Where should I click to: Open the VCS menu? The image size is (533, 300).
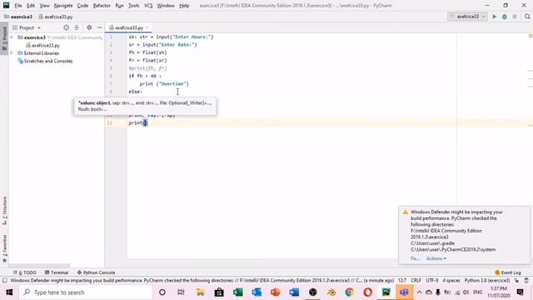(148, 6)
